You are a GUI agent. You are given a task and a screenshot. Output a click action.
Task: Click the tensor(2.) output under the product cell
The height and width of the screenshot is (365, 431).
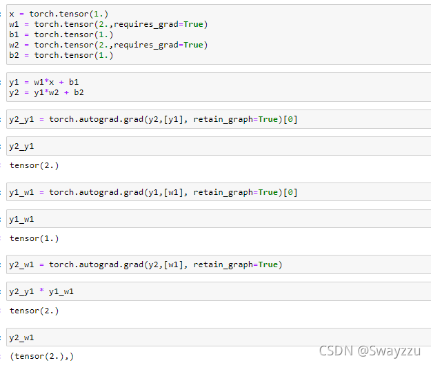click(34, 311)
